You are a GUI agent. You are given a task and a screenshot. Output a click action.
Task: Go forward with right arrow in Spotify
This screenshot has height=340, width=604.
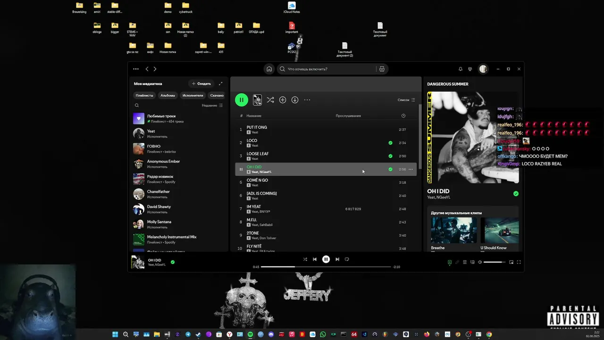coord(155,69)
